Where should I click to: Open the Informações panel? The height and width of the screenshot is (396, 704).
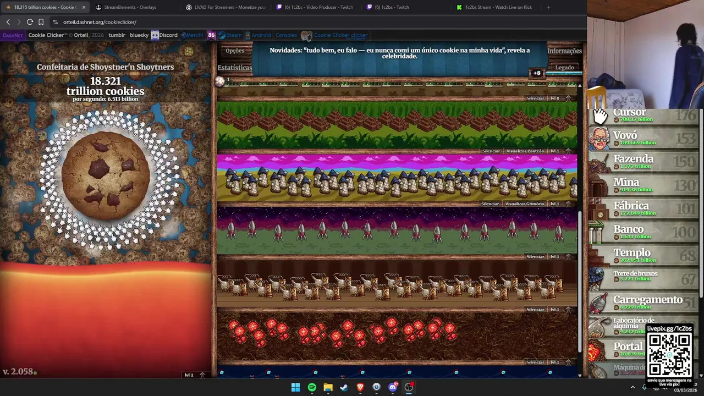(x=564, y=51)
